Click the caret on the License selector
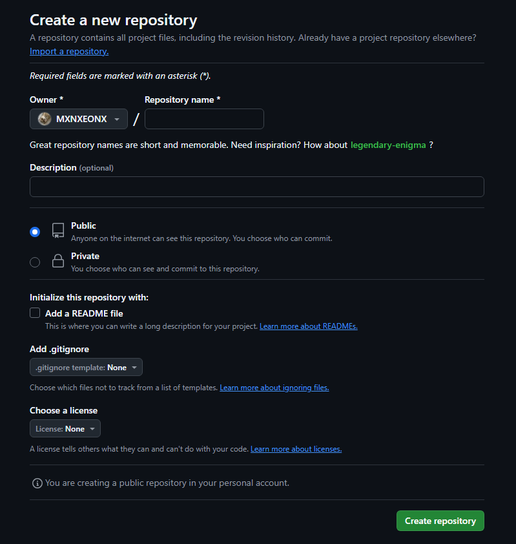This screenshot has height=544, width=516. click(93, 428)
